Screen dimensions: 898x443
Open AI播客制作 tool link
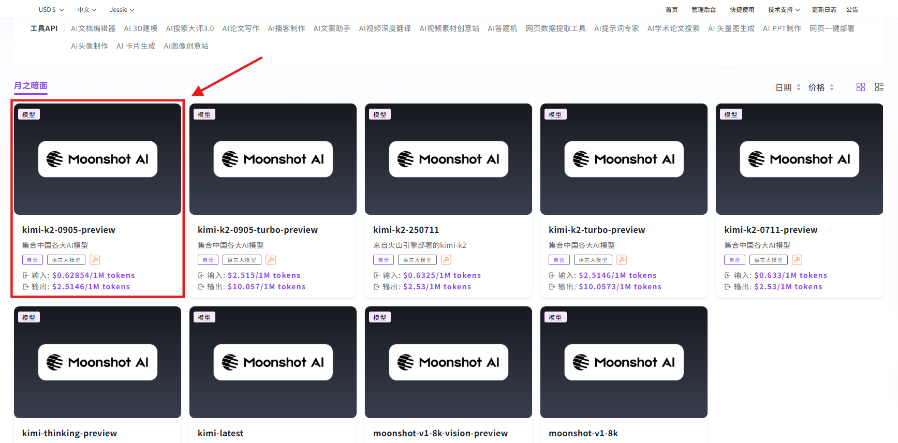pyautogui.click(x=287, y=28)
